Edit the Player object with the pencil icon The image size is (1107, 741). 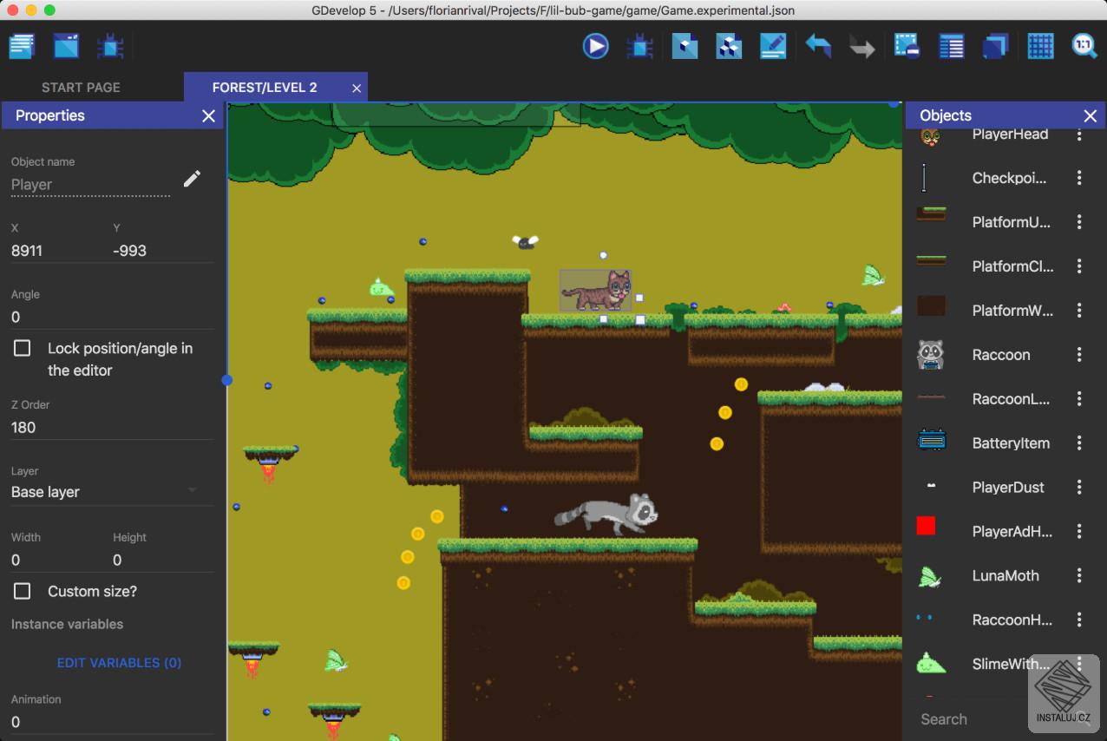click(193, 179)
